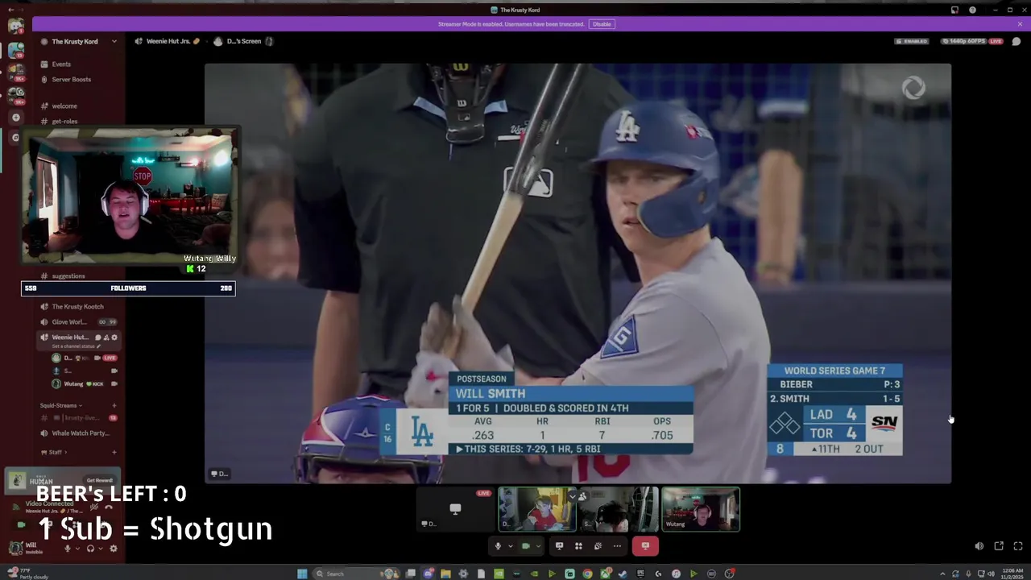The height and width of the screenshot is (580, 1031).
Task: Dismiss the Streamer Mode banner
Action: [x=1020, y=24]
